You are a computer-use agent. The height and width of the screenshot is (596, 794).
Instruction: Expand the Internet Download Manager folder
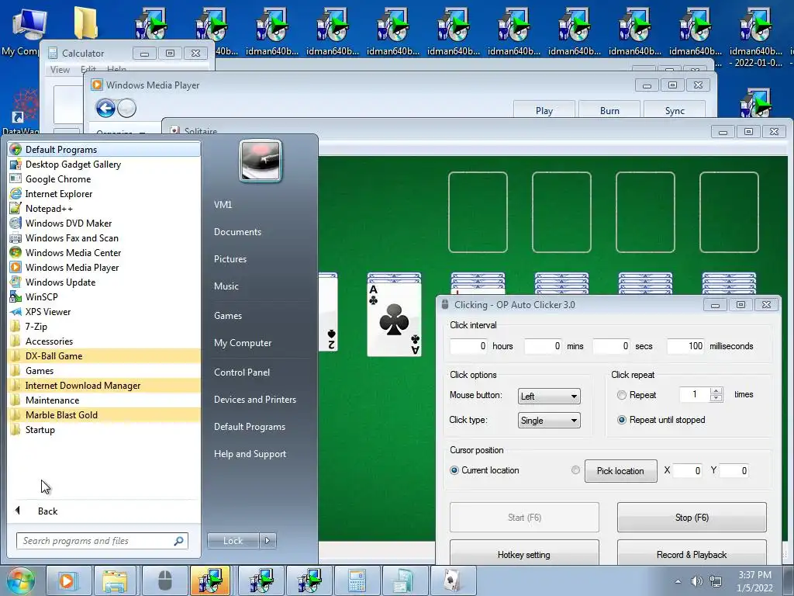click(104, 385)
